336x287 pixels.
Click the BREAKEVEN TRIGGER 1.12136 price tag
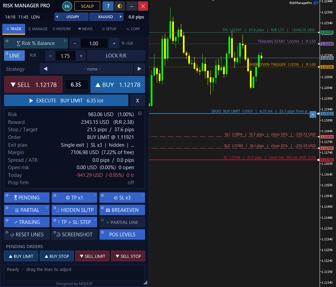coord(327,67)
